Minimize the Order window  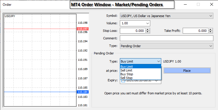pos(185,4)
